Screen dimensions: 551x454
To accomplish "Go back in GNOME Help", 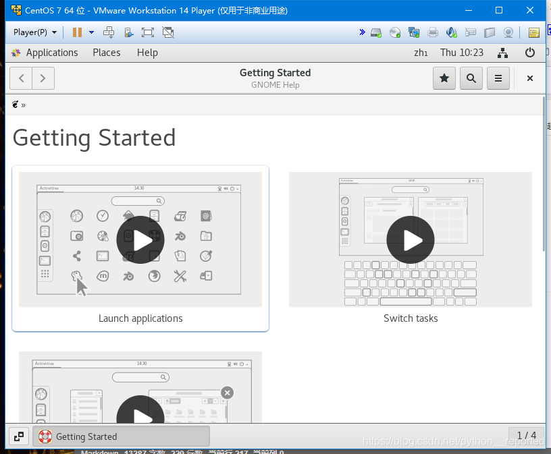I will [x=21, y=78].
